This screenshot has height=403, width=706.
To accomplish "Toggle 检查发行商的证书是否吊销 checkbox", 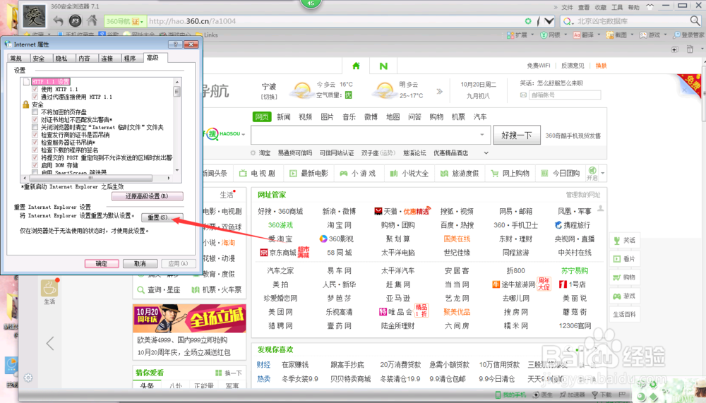I will click(35, 135).
